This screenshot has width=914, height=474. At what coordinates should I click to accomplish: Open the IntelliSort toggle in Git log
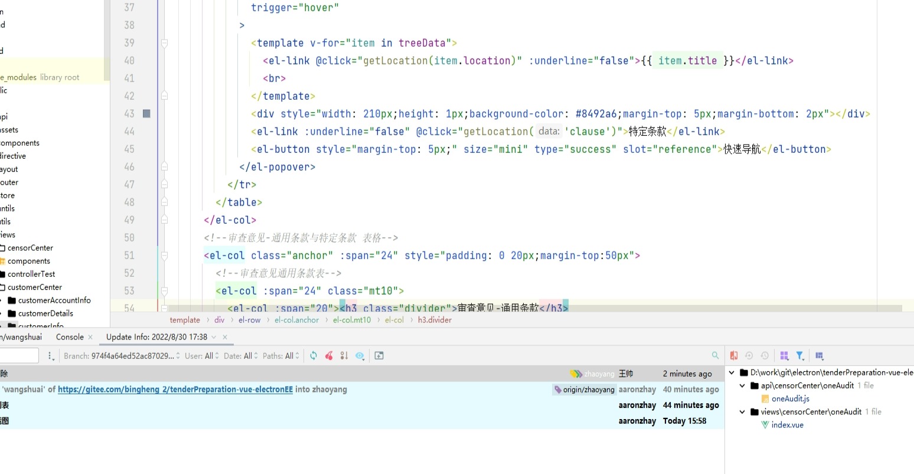(344, 355)
